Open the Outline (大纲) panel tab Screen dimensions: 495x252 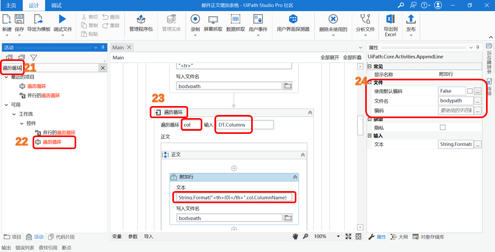pyautogui.click(x=399, y=237)
